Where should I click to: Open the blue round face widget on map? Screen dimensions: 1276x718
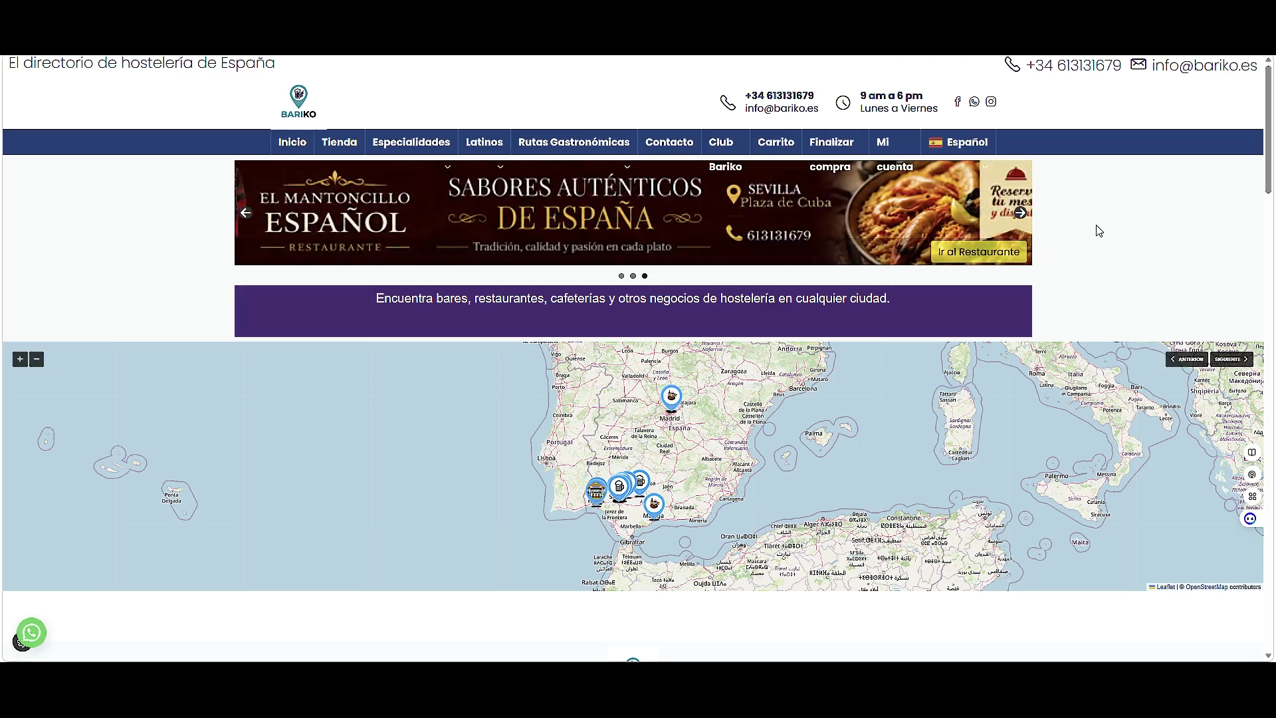point(1250,519)
